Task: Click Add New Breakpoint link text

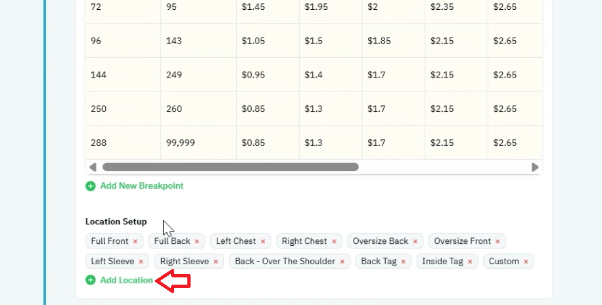Action: (142, 186)
